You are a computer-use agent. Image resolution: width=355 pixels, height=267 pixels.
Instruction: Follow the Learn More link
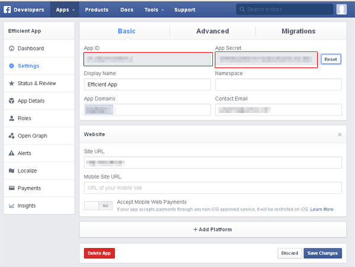(322, 209)
